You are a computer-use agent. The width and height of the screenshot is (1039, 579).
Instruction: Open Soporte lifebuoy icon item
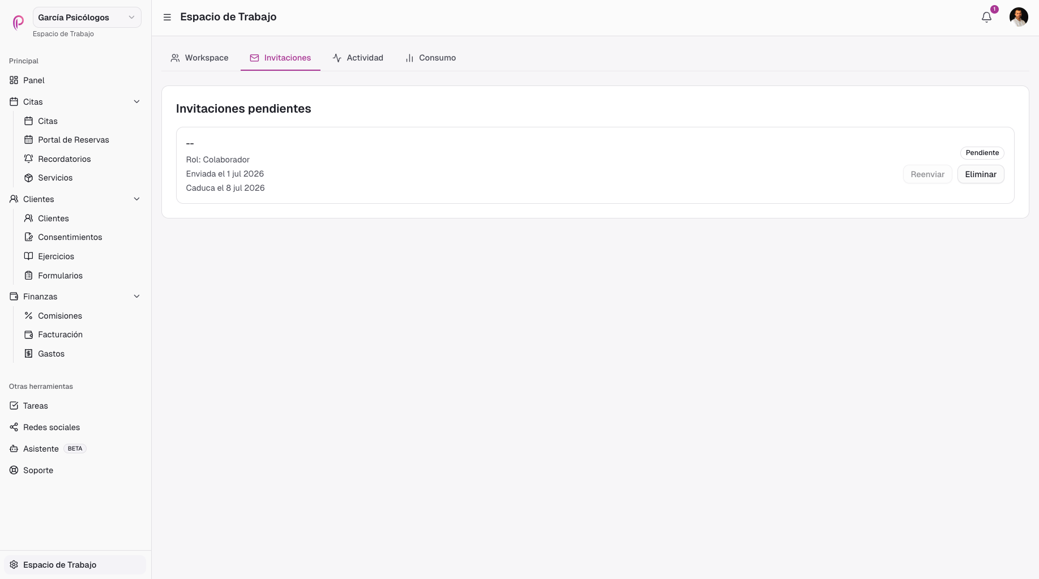click(x=14, y=470)
